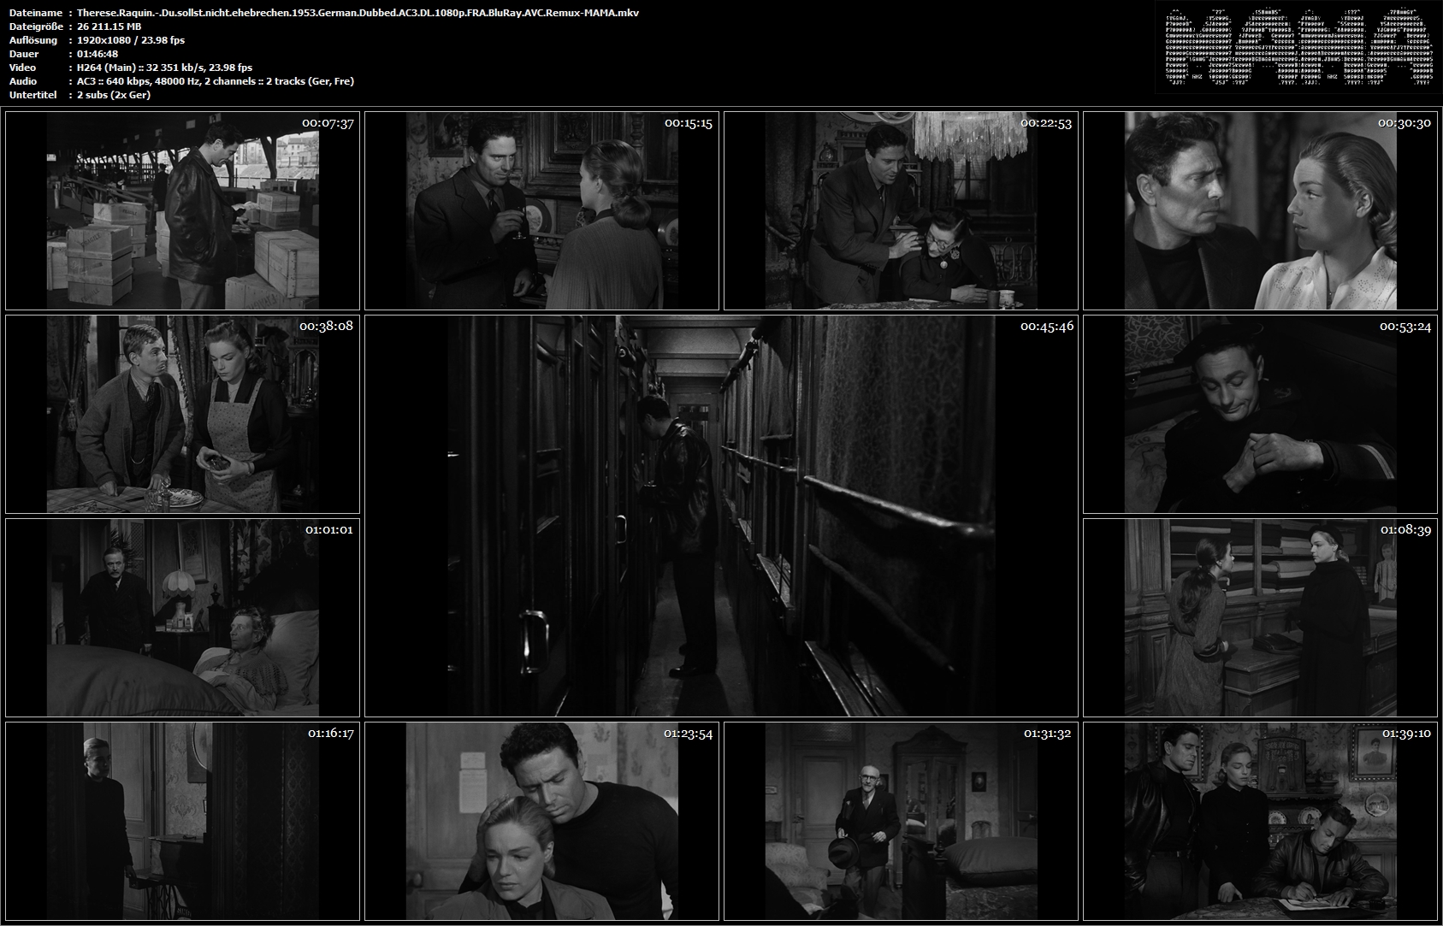Screen dimensions: 1443x926
Task: Select the thumbnail timestamped 01:08:39
Action: click(1260, 617)
